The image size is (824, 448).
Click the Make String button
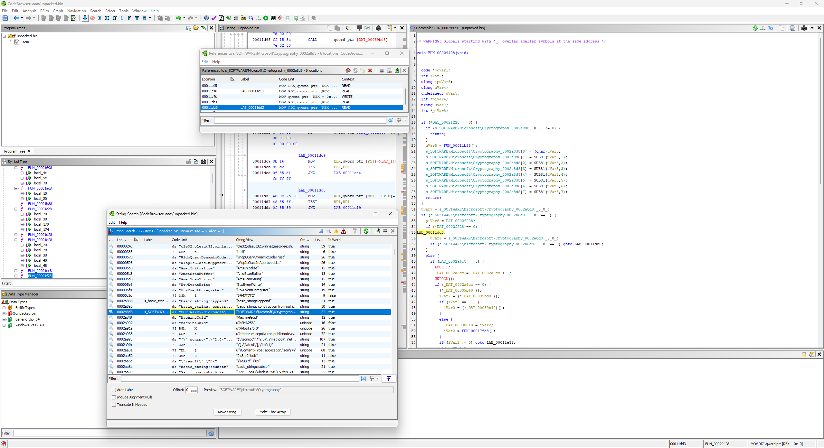[227, 412]
